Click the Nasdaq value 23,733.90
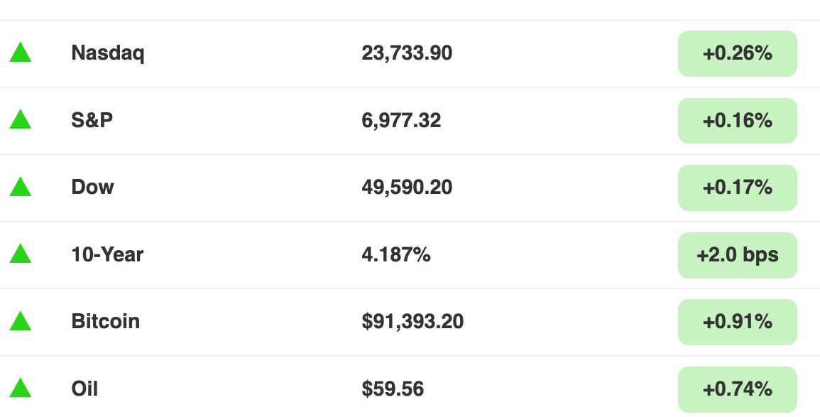The height and width of the screenshot is (417, 820). point(407,53)
